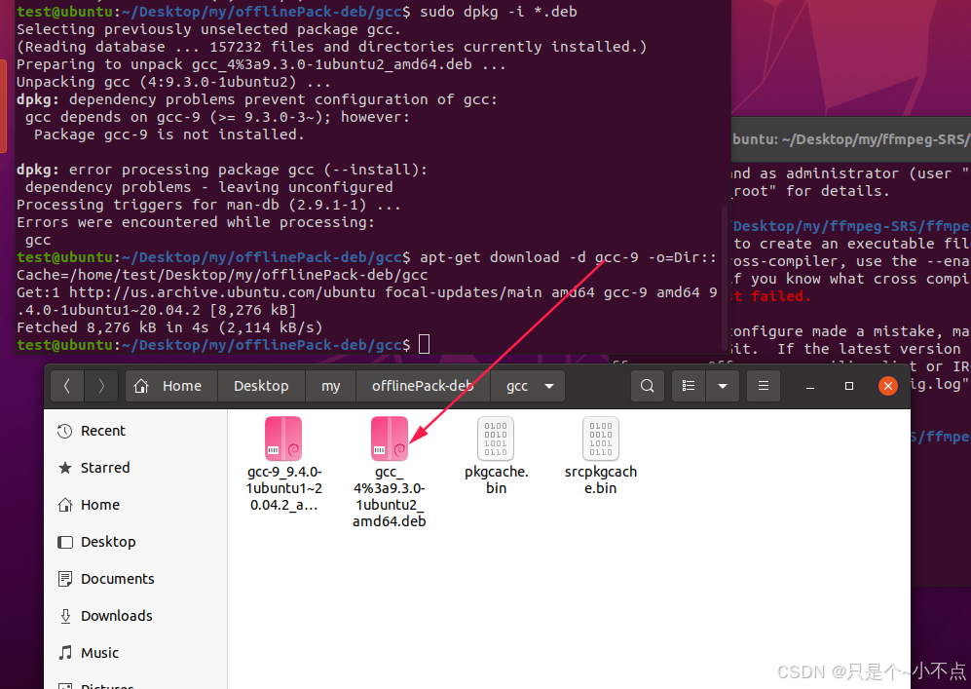Viewport: 971px width, 689px height.
Task: Go forward with the right arrow button
Action: click(101, 386)
